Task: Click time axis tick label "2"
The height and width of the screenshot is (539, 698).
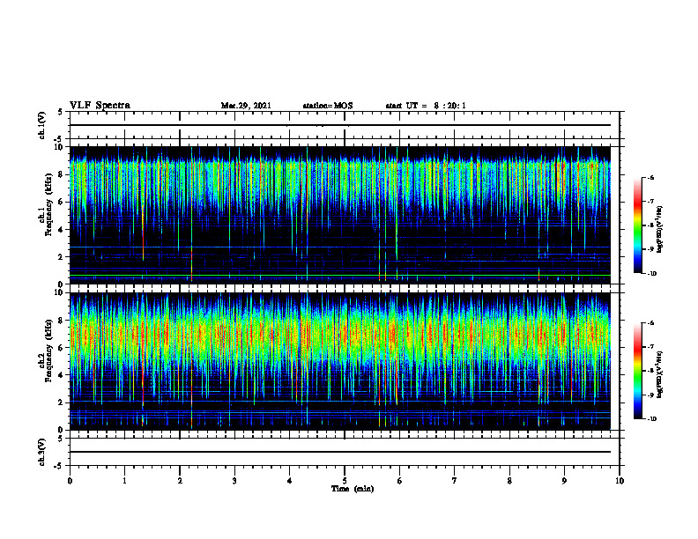Action: [x=180, y=481]
